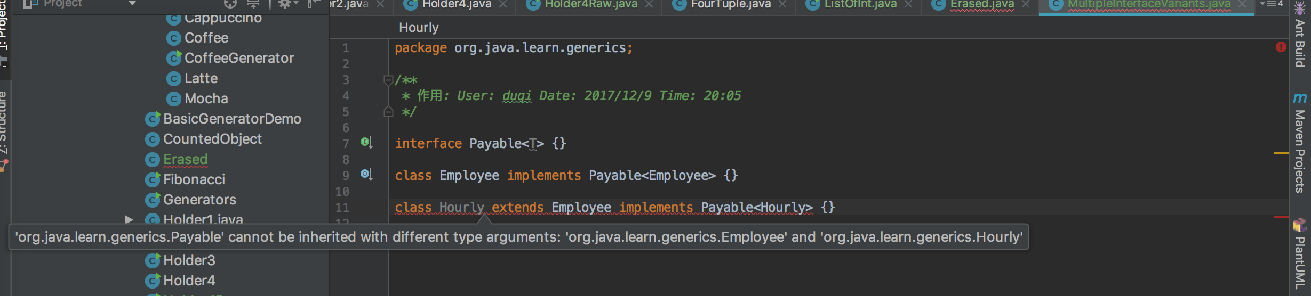
Task: Close the ListOfInt.java tab
Action: [x=908, y=4]
